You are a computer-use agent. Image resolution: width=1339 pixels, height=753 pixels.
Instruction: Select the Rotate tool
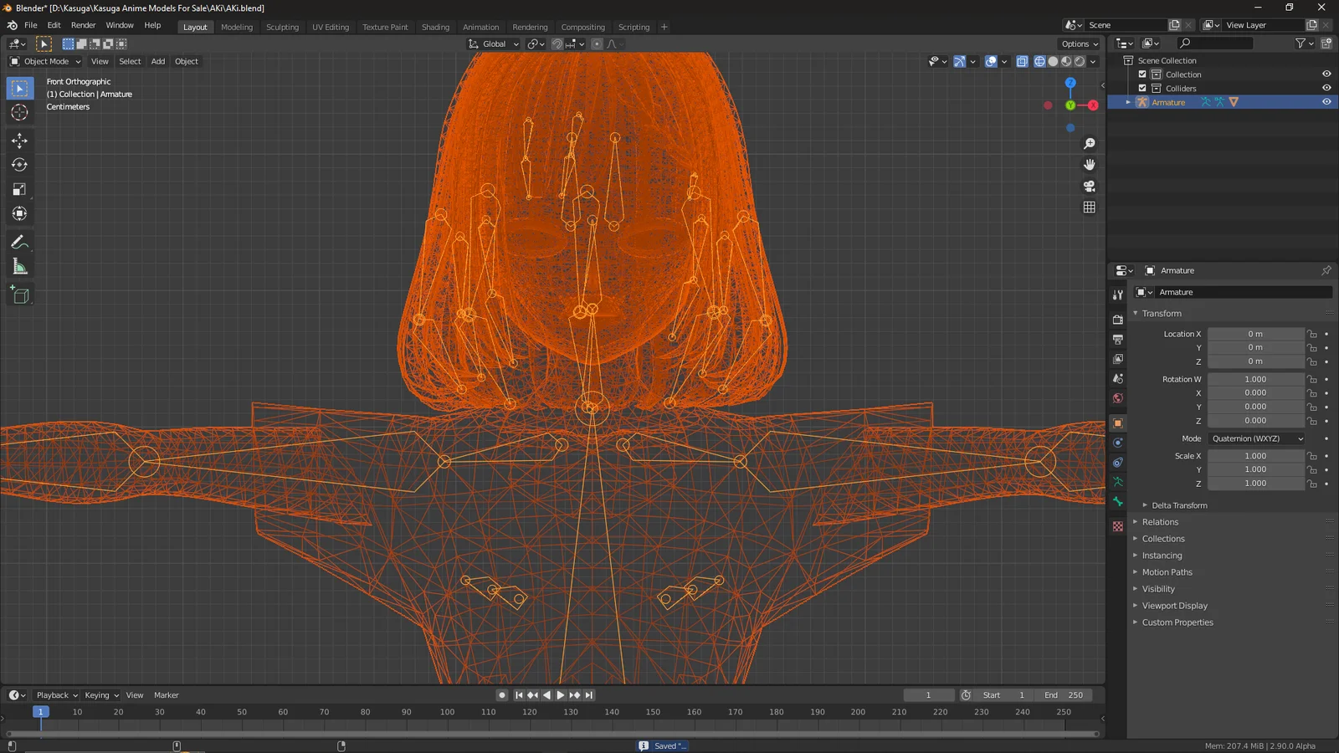point(19,165)
